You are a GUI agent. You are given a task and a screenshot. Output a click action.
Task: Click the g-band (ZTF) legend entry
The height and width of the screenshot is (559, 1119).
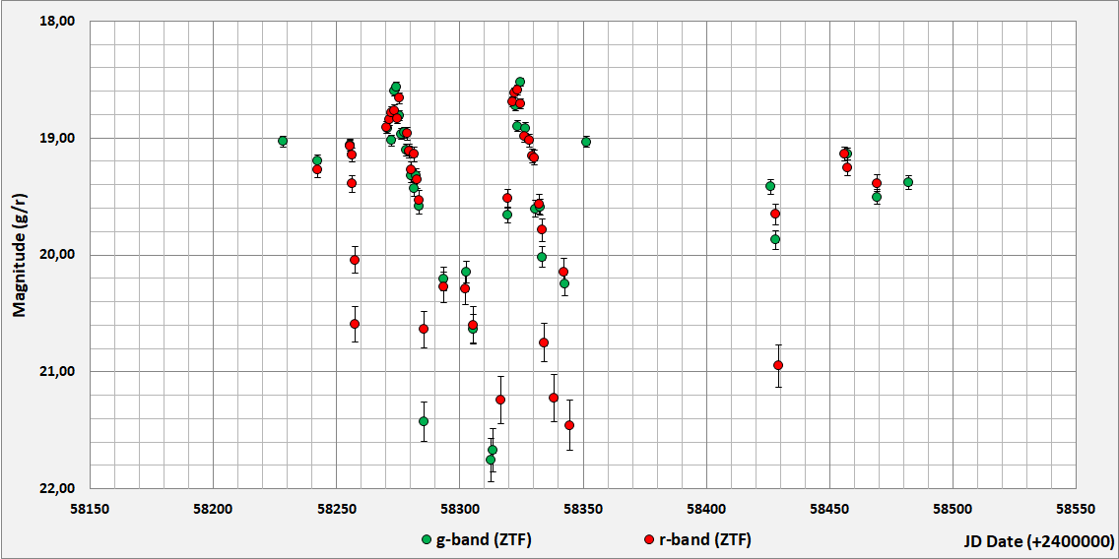476,539
